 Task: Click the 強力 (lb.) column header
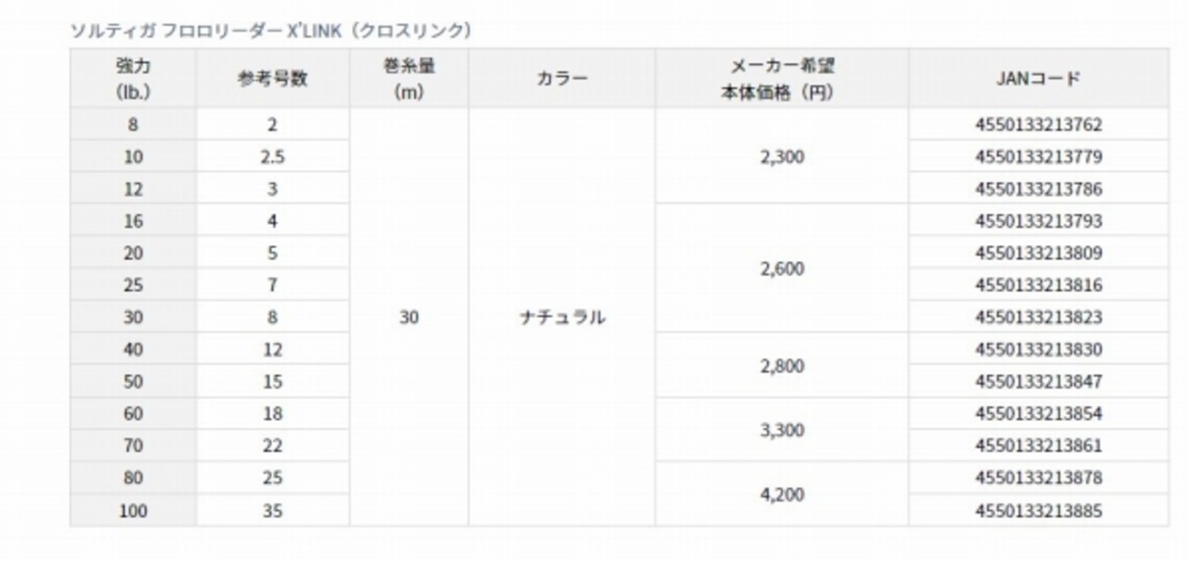tap(134, 79)
